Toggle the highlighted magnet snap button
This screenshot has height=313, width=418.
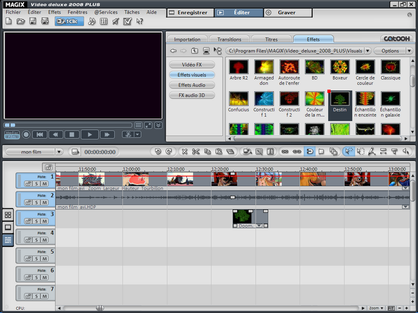[x=310, y=152]
